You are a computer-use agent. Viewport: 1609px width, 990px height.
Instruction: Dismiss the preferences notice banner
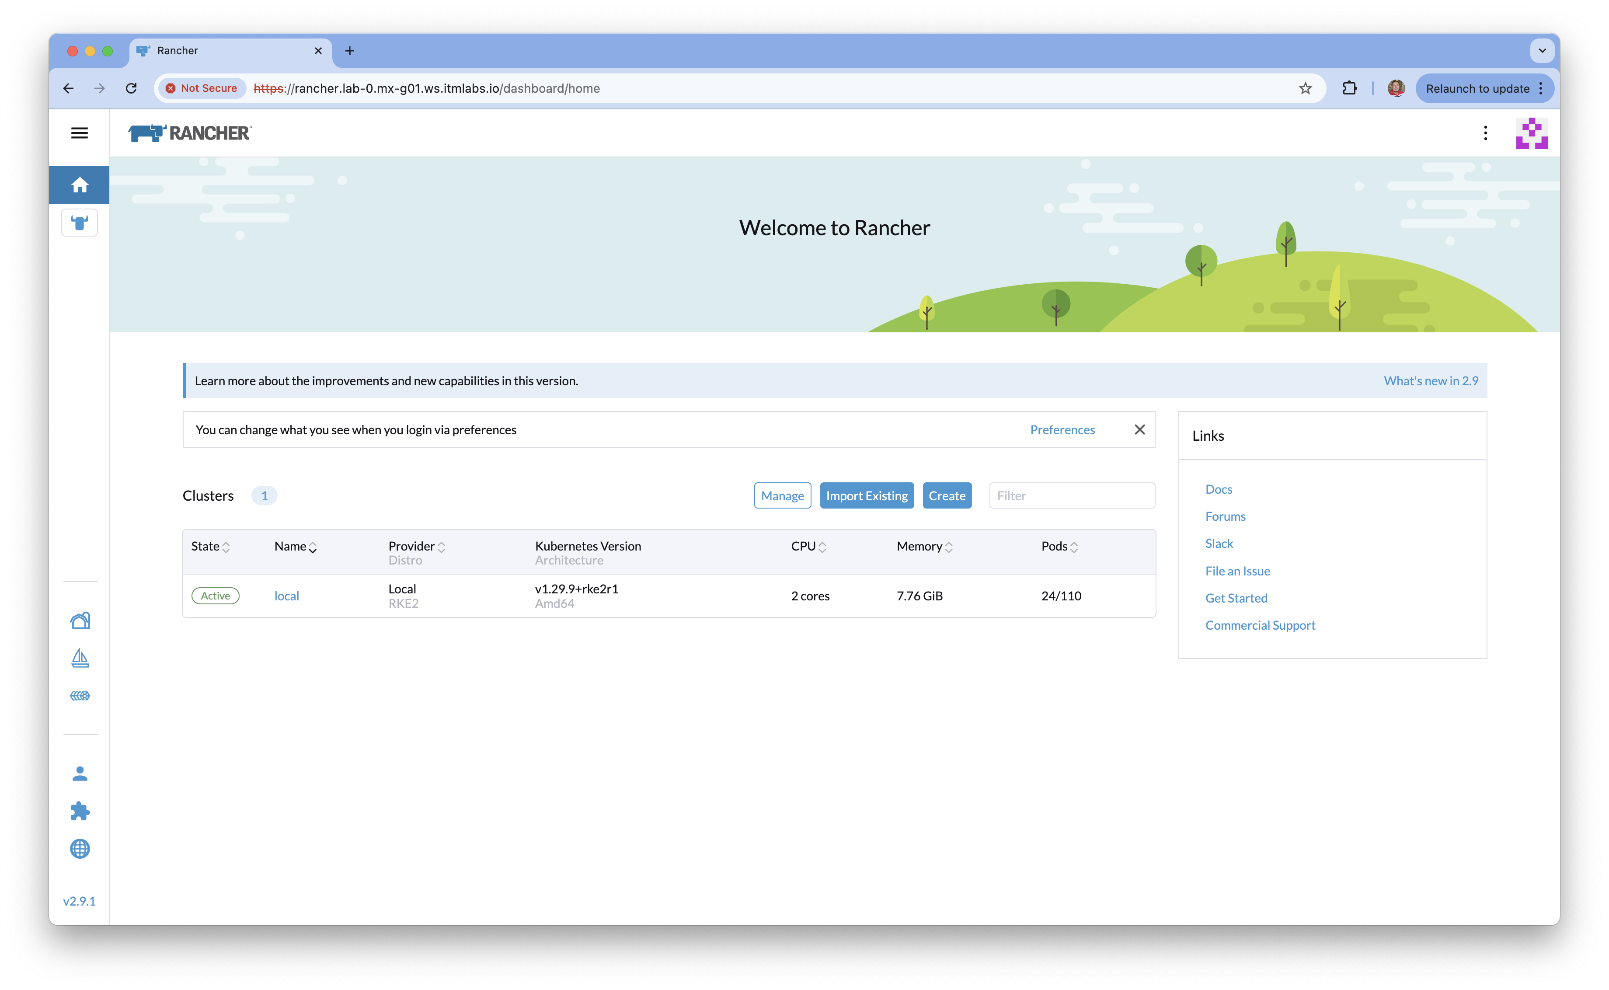[x=1139, y=429]
